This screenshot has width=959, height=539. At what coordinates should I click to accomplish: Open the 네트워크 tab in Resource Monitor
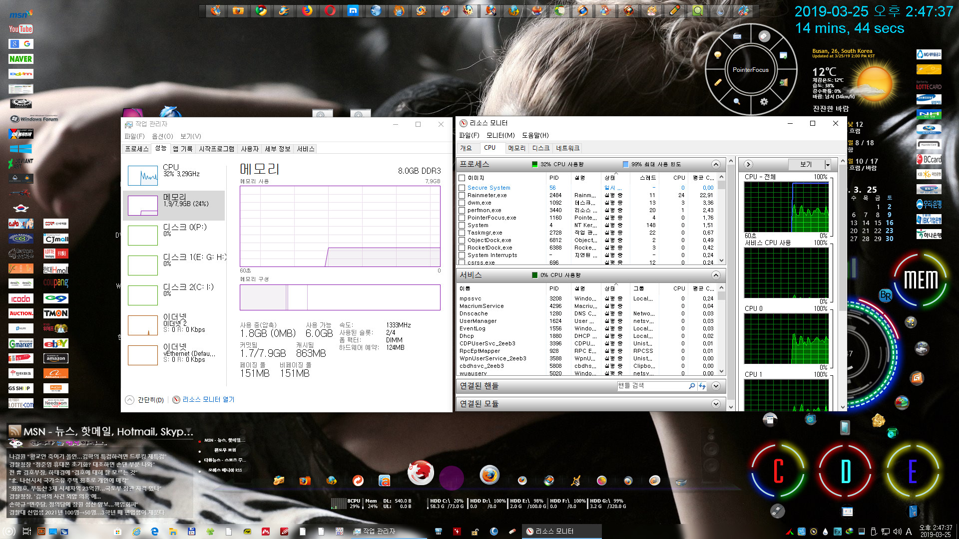(x=568, y=148)
